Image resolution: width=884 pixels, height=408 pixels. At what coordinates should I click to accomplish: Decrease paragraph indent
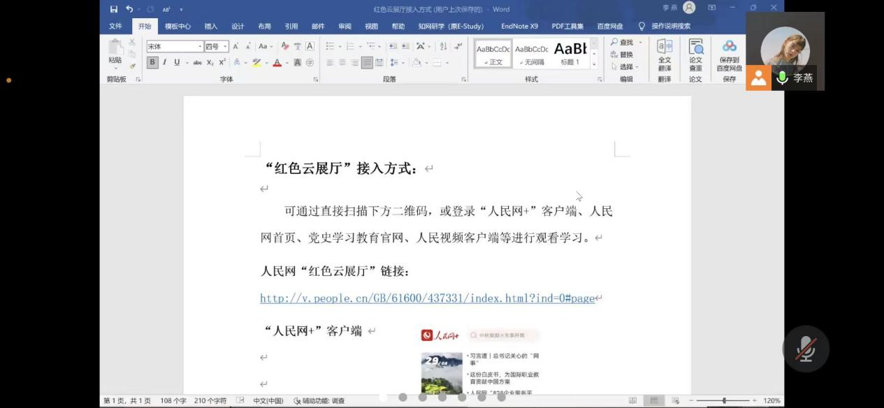[393, 46]
